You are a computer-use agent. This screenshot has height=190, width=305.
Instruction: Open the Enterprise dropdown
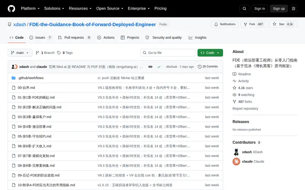139,8
